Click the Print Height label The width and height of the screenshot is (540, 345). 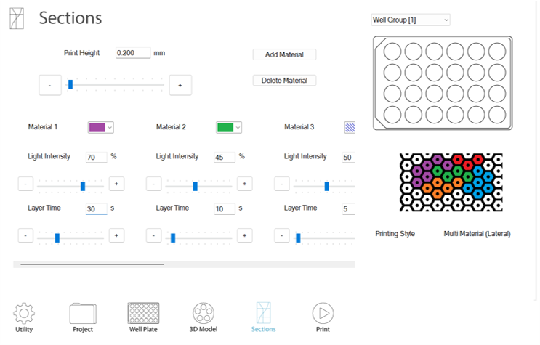click(81, 53)
